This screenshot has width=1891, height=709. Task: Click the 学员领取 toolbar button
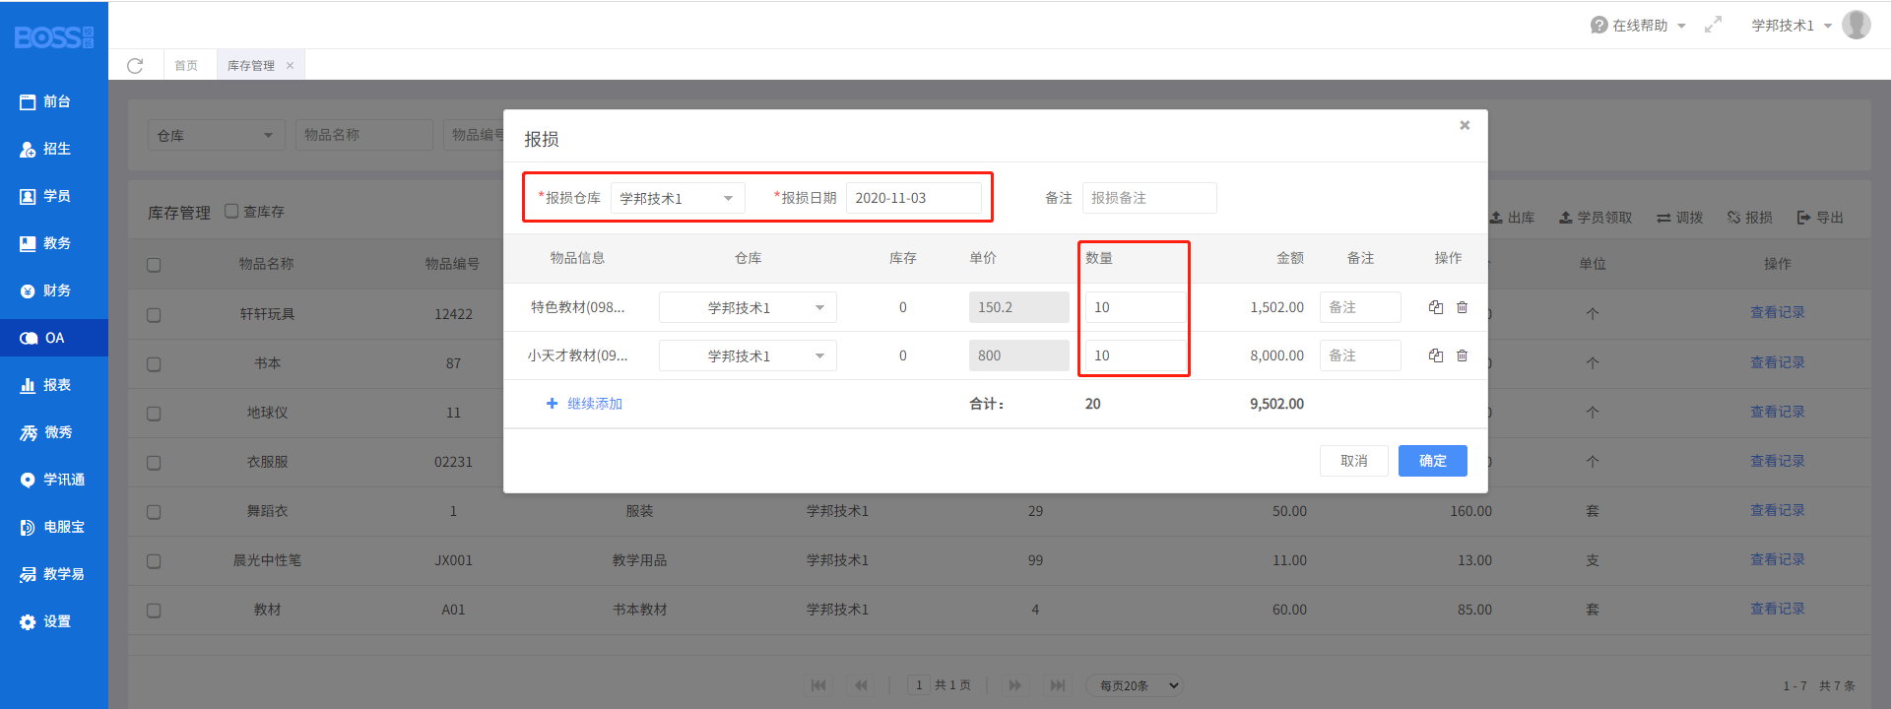pos(1596,218)
